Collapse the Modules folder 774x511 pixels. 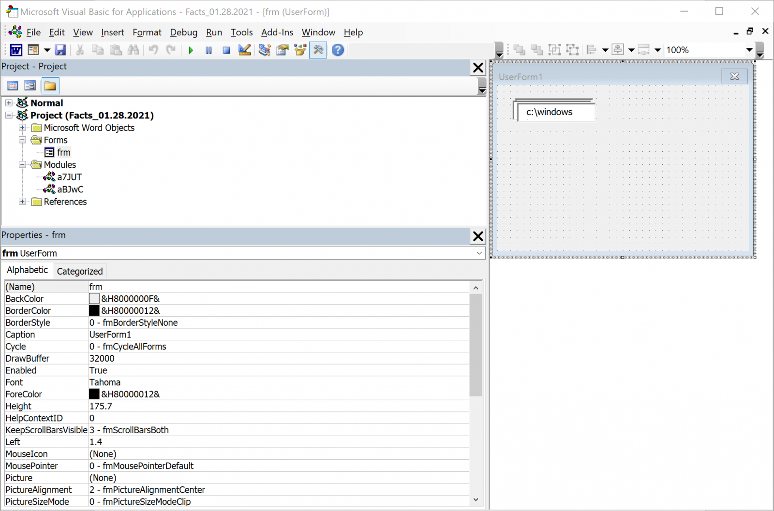[x=22, y=165]
